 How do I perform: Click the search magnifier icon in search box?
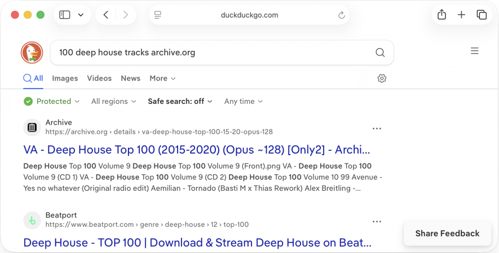[x=380, y=52]
